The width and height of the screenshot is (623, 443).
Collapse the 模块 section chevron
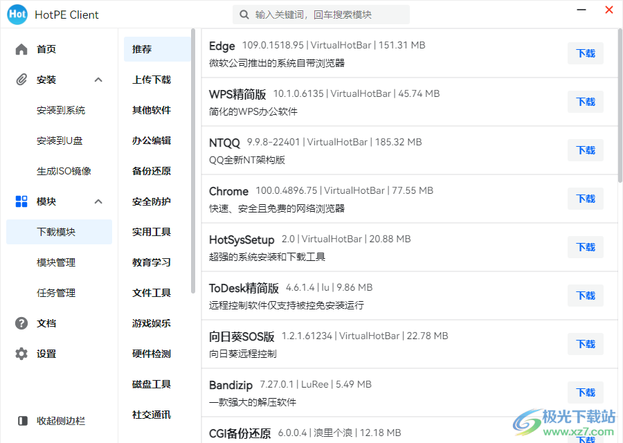click(98, 201)
